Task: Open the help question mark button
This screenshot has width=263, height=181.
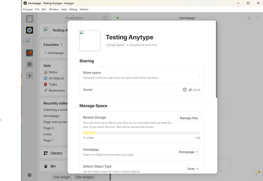Action: [x=256, y=175]
